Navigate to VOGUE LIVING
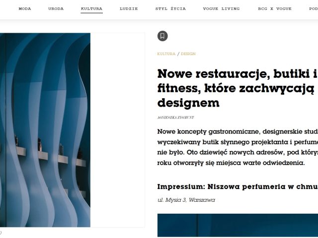The height and width of the screenshot is (238, 318). [221, 9]
